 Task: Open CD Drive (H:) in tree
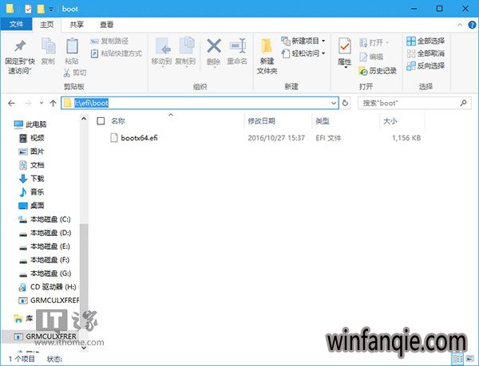(47, 287)
